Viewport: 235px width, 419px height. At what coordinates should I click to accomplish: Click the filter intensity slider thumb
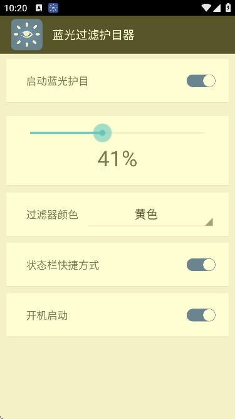(x=102, y=133)
